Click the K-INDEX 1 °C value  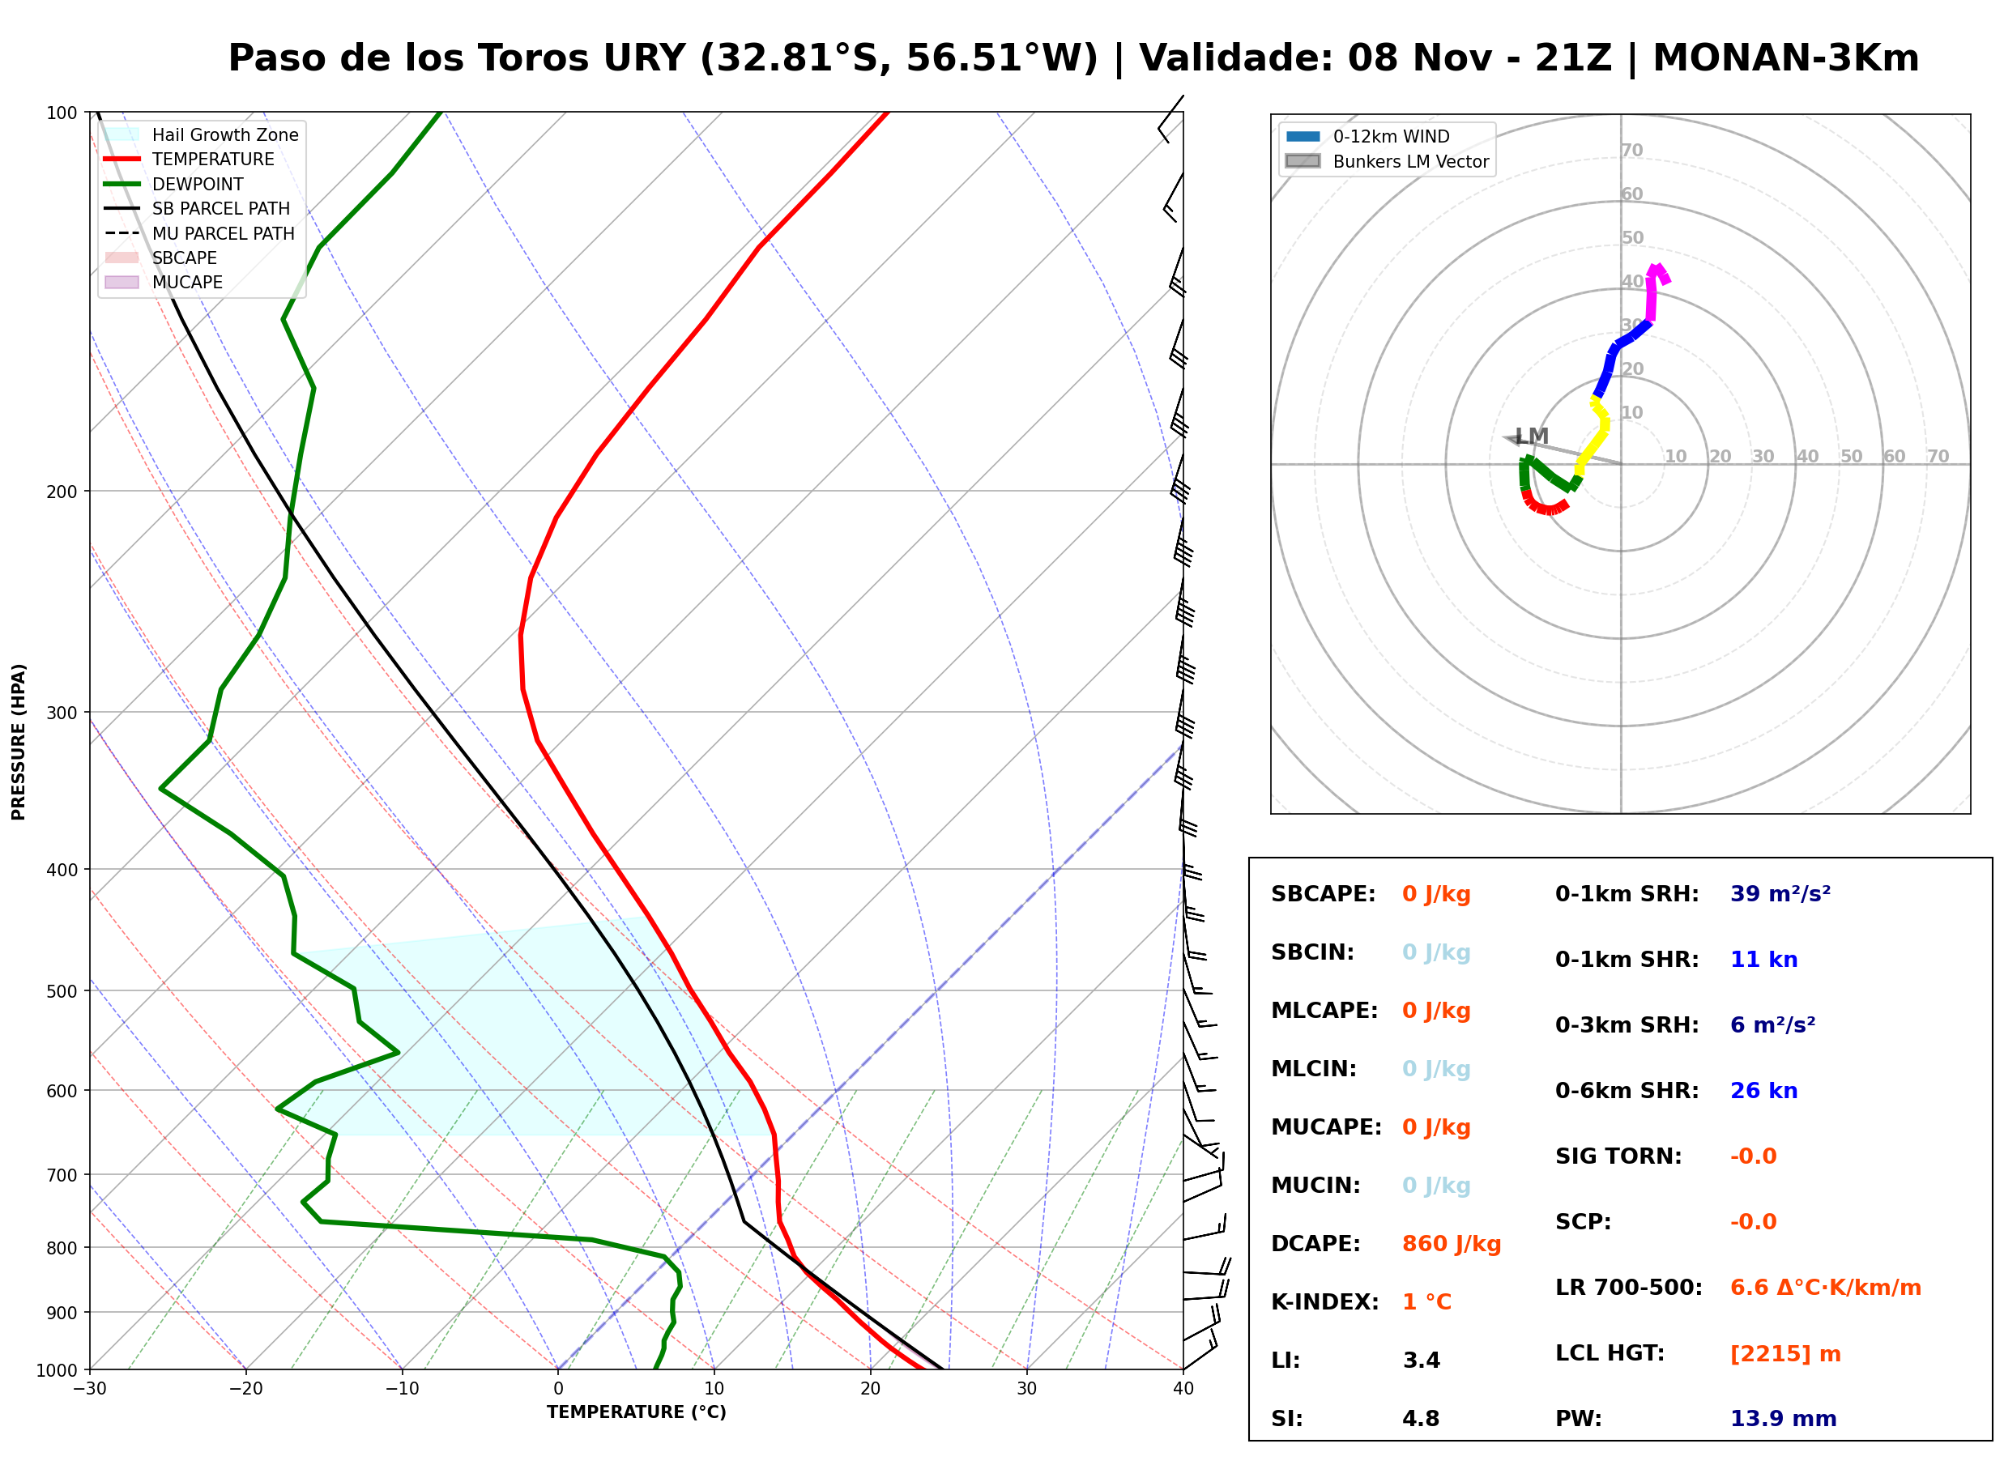click(x=1427, y=1302)
